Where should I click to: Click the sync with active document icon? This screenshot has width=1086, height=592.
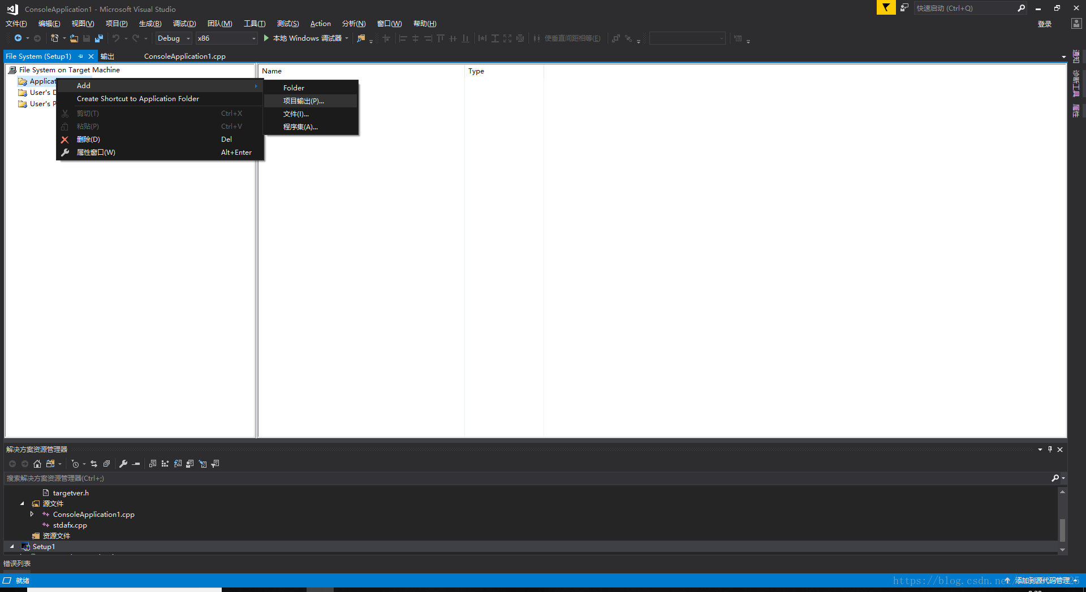coord(94,464)
